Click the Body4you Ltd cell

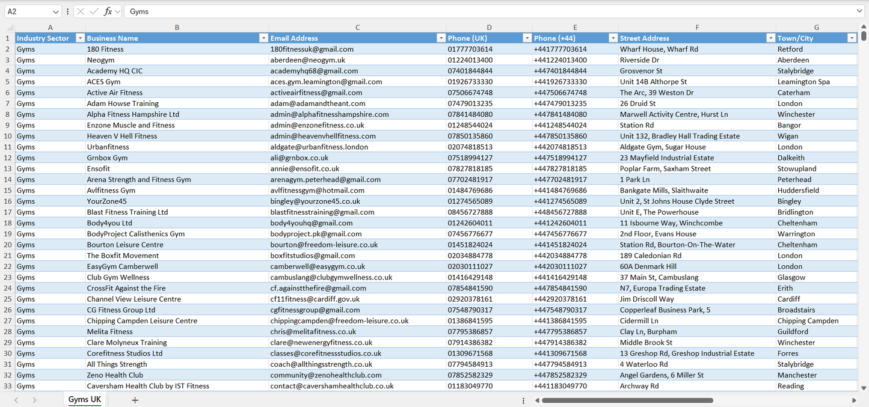[177, 223]
